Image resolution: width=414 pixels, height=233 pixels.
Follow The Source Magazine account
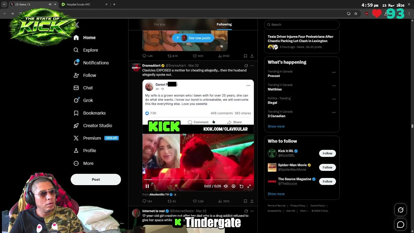pos(327,182)
